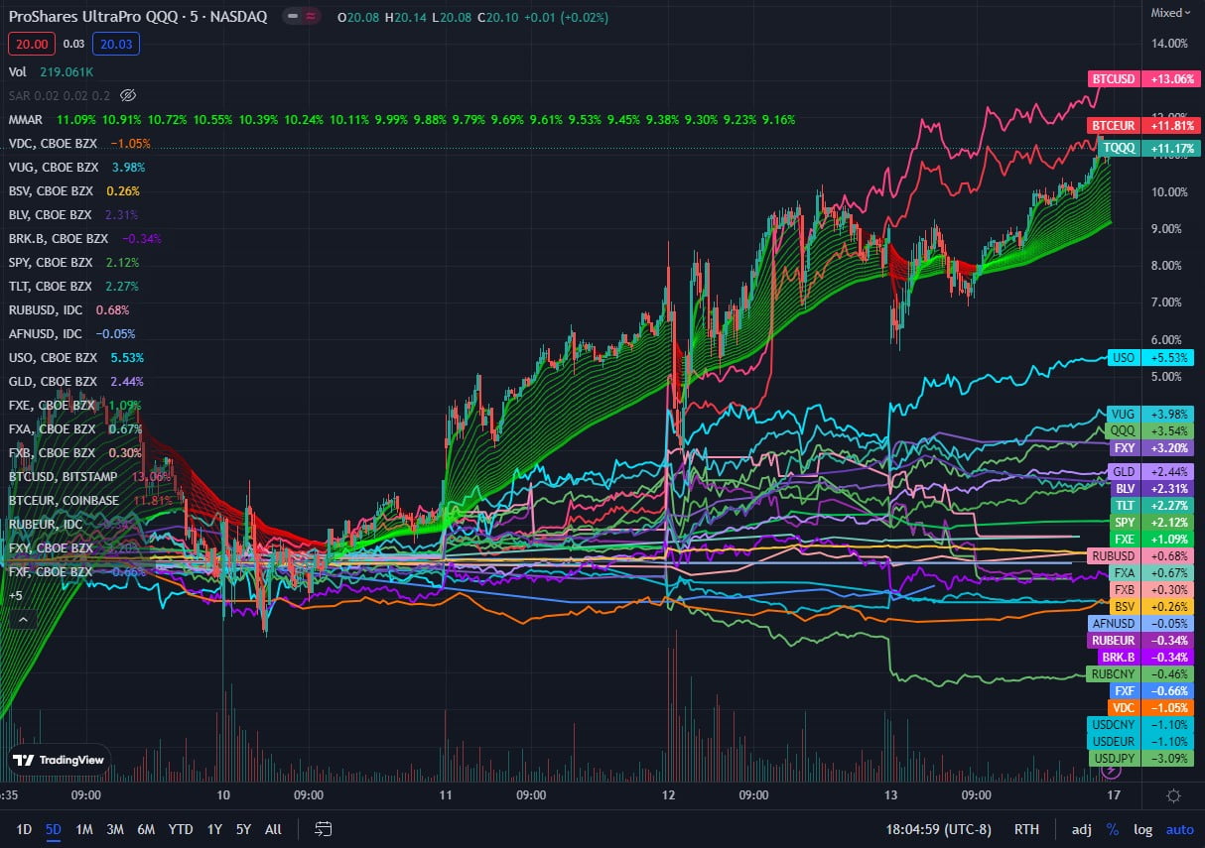The image size is (1205, 848).
Task: Select the YTD range tab
Action: pos(181,829)
